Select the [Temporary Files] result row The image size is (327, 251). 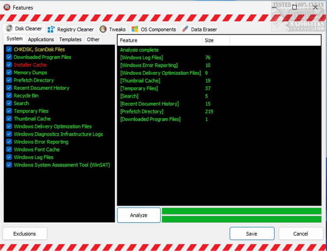click(x=219, y=88)
